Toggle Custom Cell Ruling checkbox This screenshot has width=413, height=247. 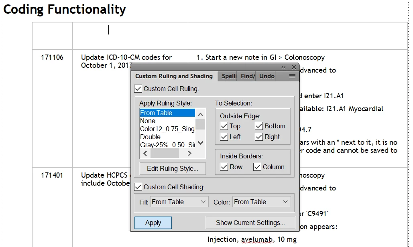pos(138,89)
